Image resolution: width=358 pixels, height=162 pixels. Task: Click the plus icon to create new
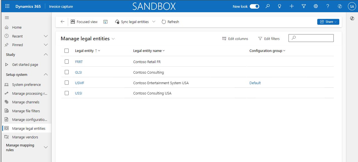(x=291, y=6)
